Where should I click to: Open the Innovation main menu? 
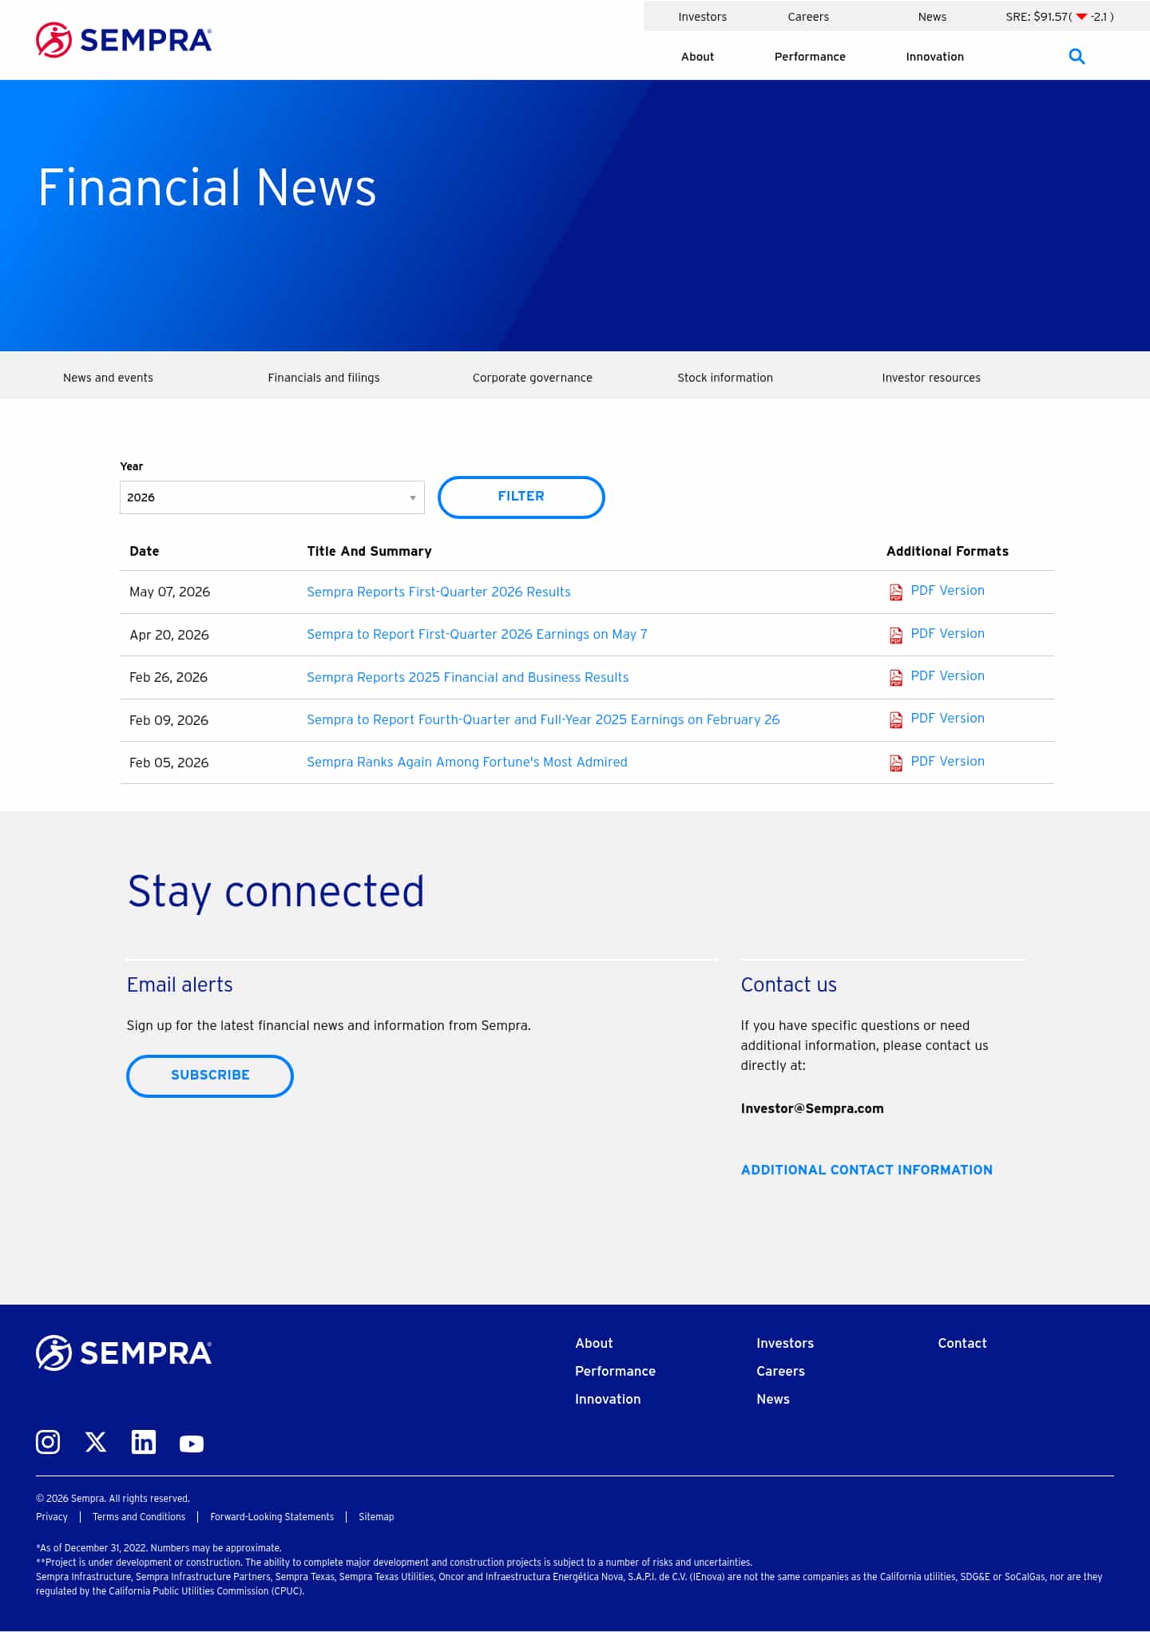pyautogui.click(x=935, y=57)
